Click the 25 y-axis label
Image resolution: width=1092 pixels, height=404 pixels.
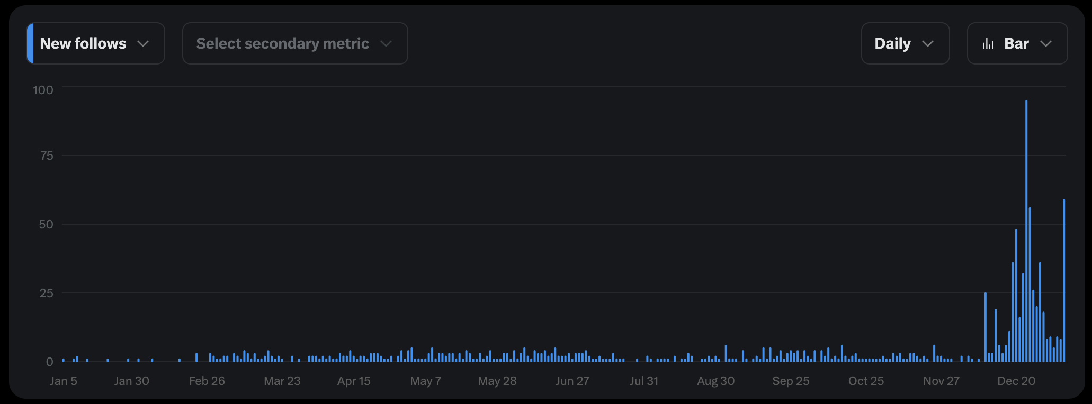pyautogui.click(x=47, y=293)
